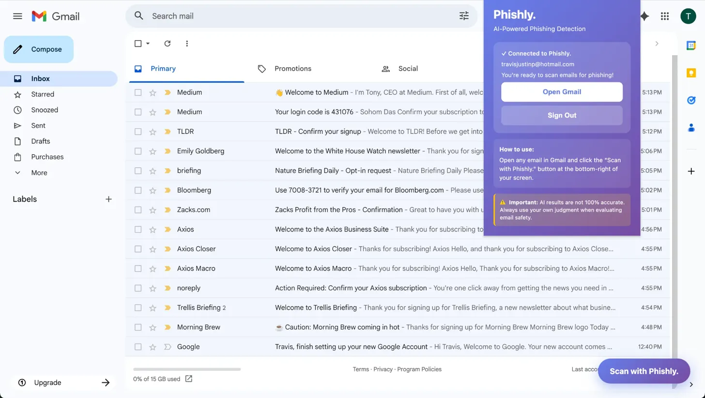The image size is (705, 398).
Task: Open the main Gmail navigation menu
Action: 17,16
